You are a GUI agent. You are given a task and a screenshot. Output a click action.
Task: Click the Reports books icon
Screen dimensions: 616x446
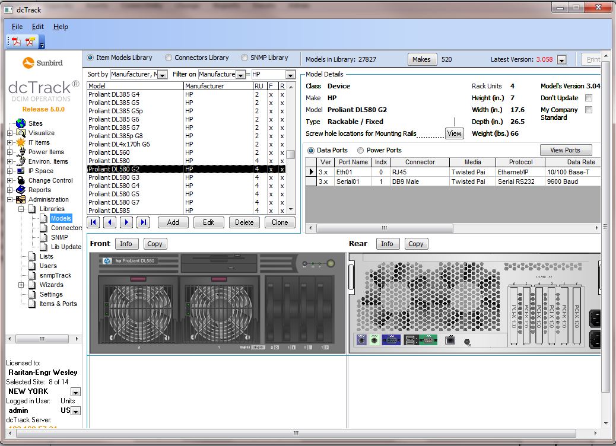tap(21, 190)
